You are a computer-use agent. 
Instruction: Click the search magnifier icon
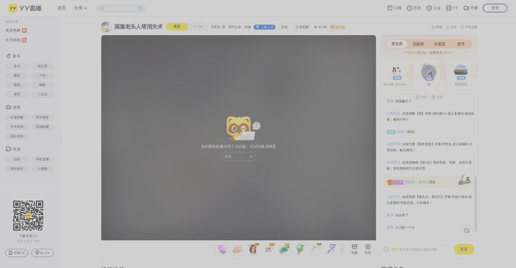[x=140, y=8]
